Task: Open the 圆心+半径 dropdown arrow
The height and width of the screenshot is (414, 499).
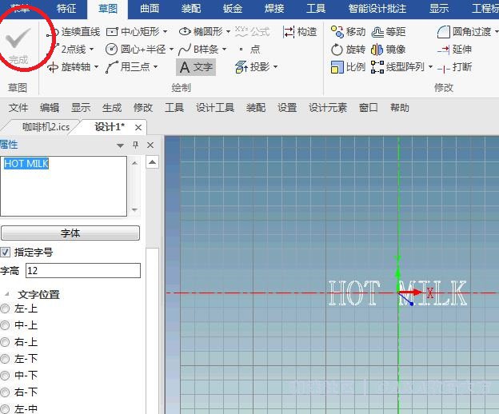Action: pos(171,50)
